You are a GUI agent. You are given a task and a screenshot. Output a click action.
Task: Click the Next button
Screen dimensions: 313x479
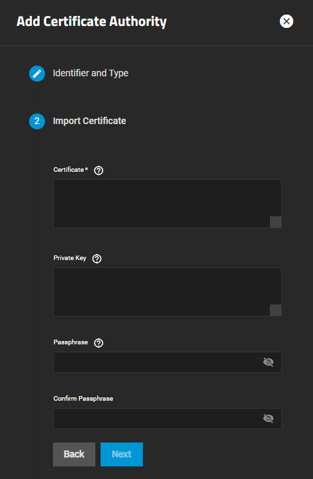click(x=122, y=454)
